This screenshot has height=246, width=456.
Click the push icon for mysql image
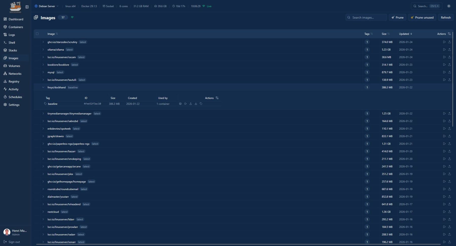[x=449, y=72]
